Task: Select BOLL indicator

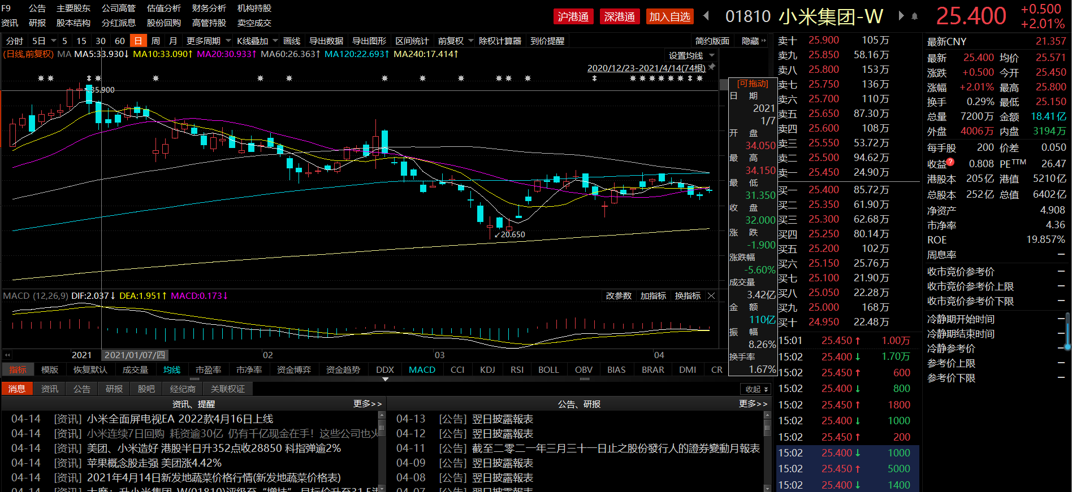Action: [x=548, y=369]
